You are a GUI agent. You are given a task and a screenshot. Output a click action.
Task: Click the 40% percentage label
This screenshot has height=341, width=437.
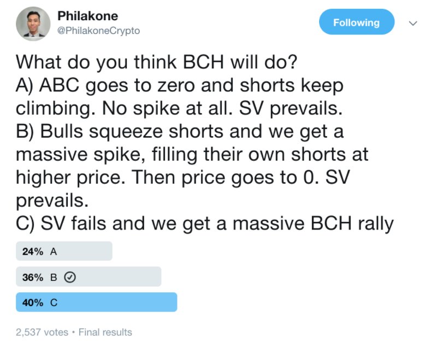[33, 303]
